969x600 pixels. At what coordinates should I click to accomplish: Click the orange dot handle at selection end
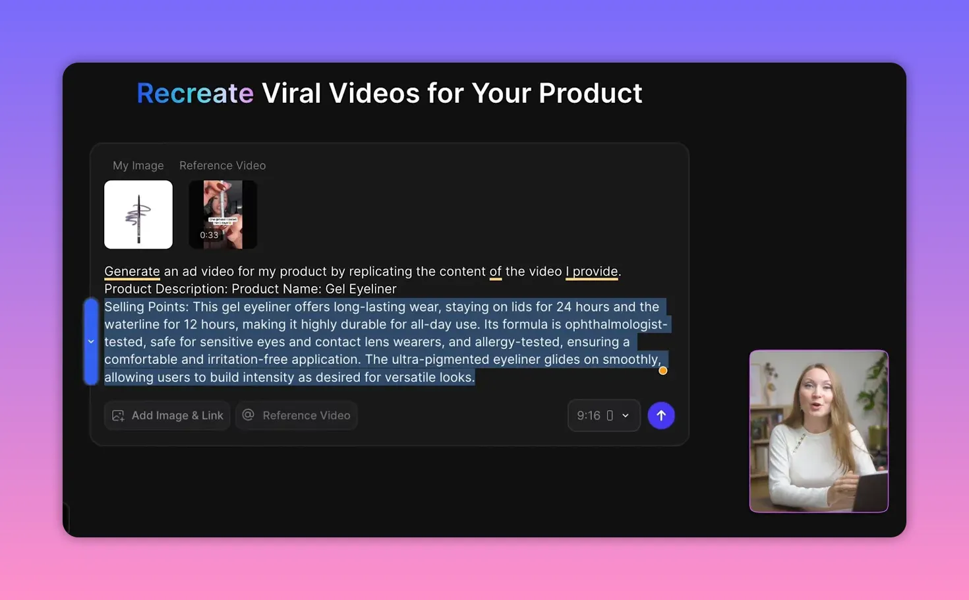pyautogui.click(x=662, y=371)
